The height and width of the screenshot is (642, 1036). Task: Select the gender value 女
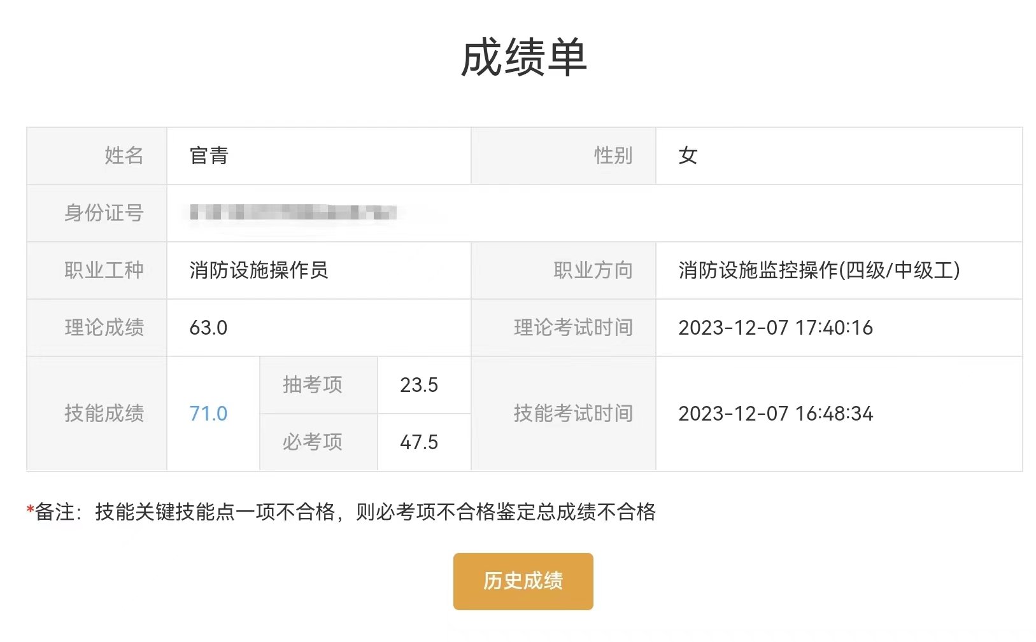point(688,156)
